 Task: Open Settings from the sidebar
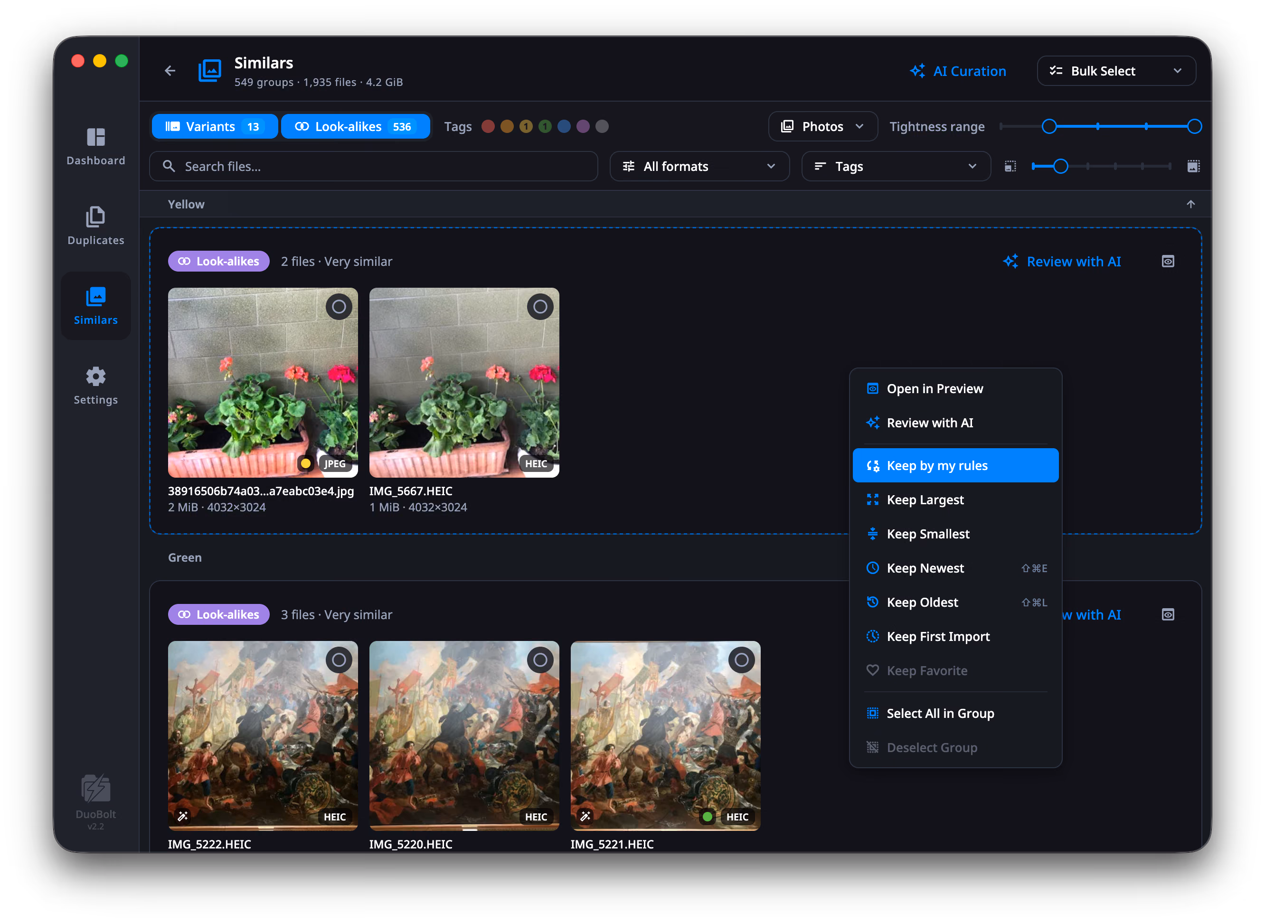(x=95, y=386)
